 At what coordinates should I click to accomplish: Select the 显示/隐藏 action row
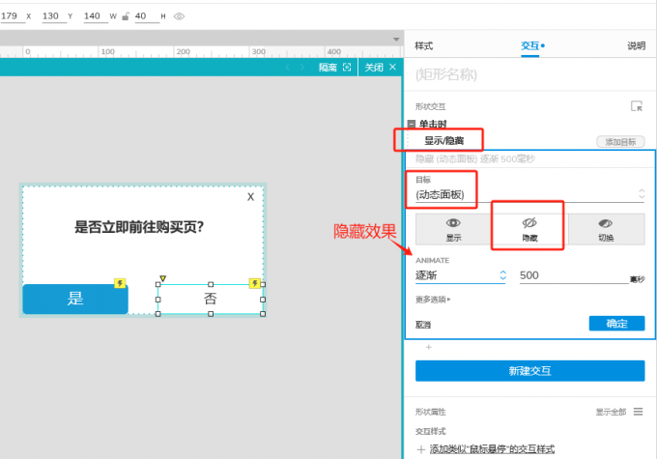click(444, 141)
